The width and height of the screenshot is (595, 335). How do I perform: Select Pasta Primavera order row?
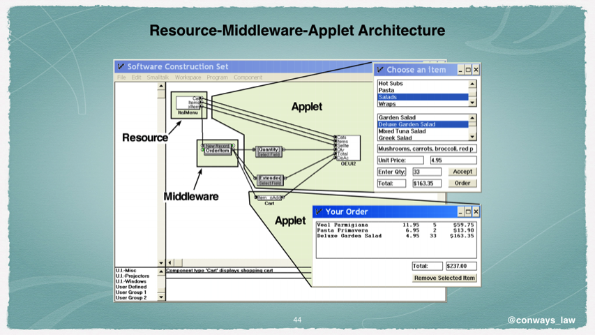coord(396,230)
